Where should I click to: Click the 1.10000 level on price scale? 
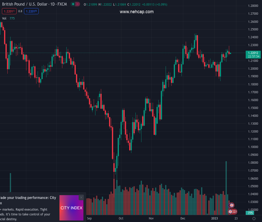coord(253,147)
